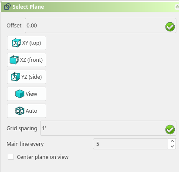Collapse the Select Plane panel

[177, 7]
